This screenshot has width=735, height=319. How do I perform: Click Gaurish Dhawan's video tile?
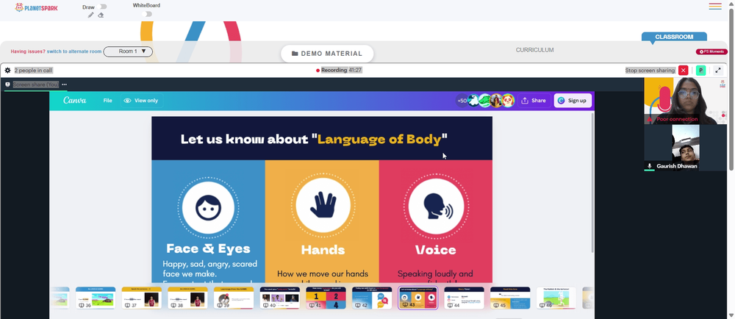[x=685, y=148]
